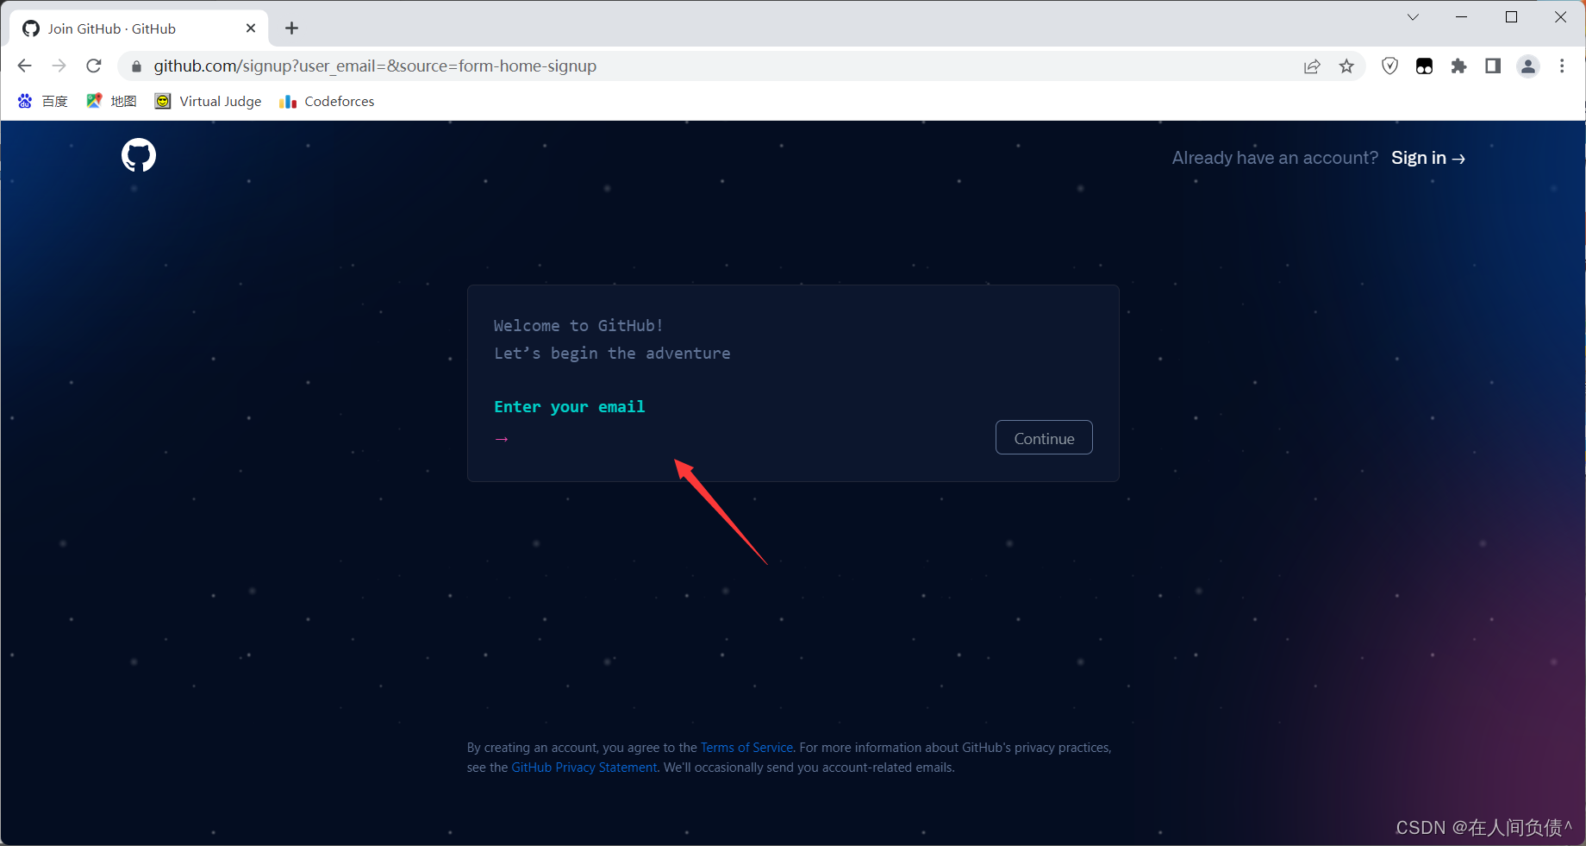This screenshot has width=1586, height=846.
Task: Open the Virtual Judge bookmark
Action: coord(208,101)
